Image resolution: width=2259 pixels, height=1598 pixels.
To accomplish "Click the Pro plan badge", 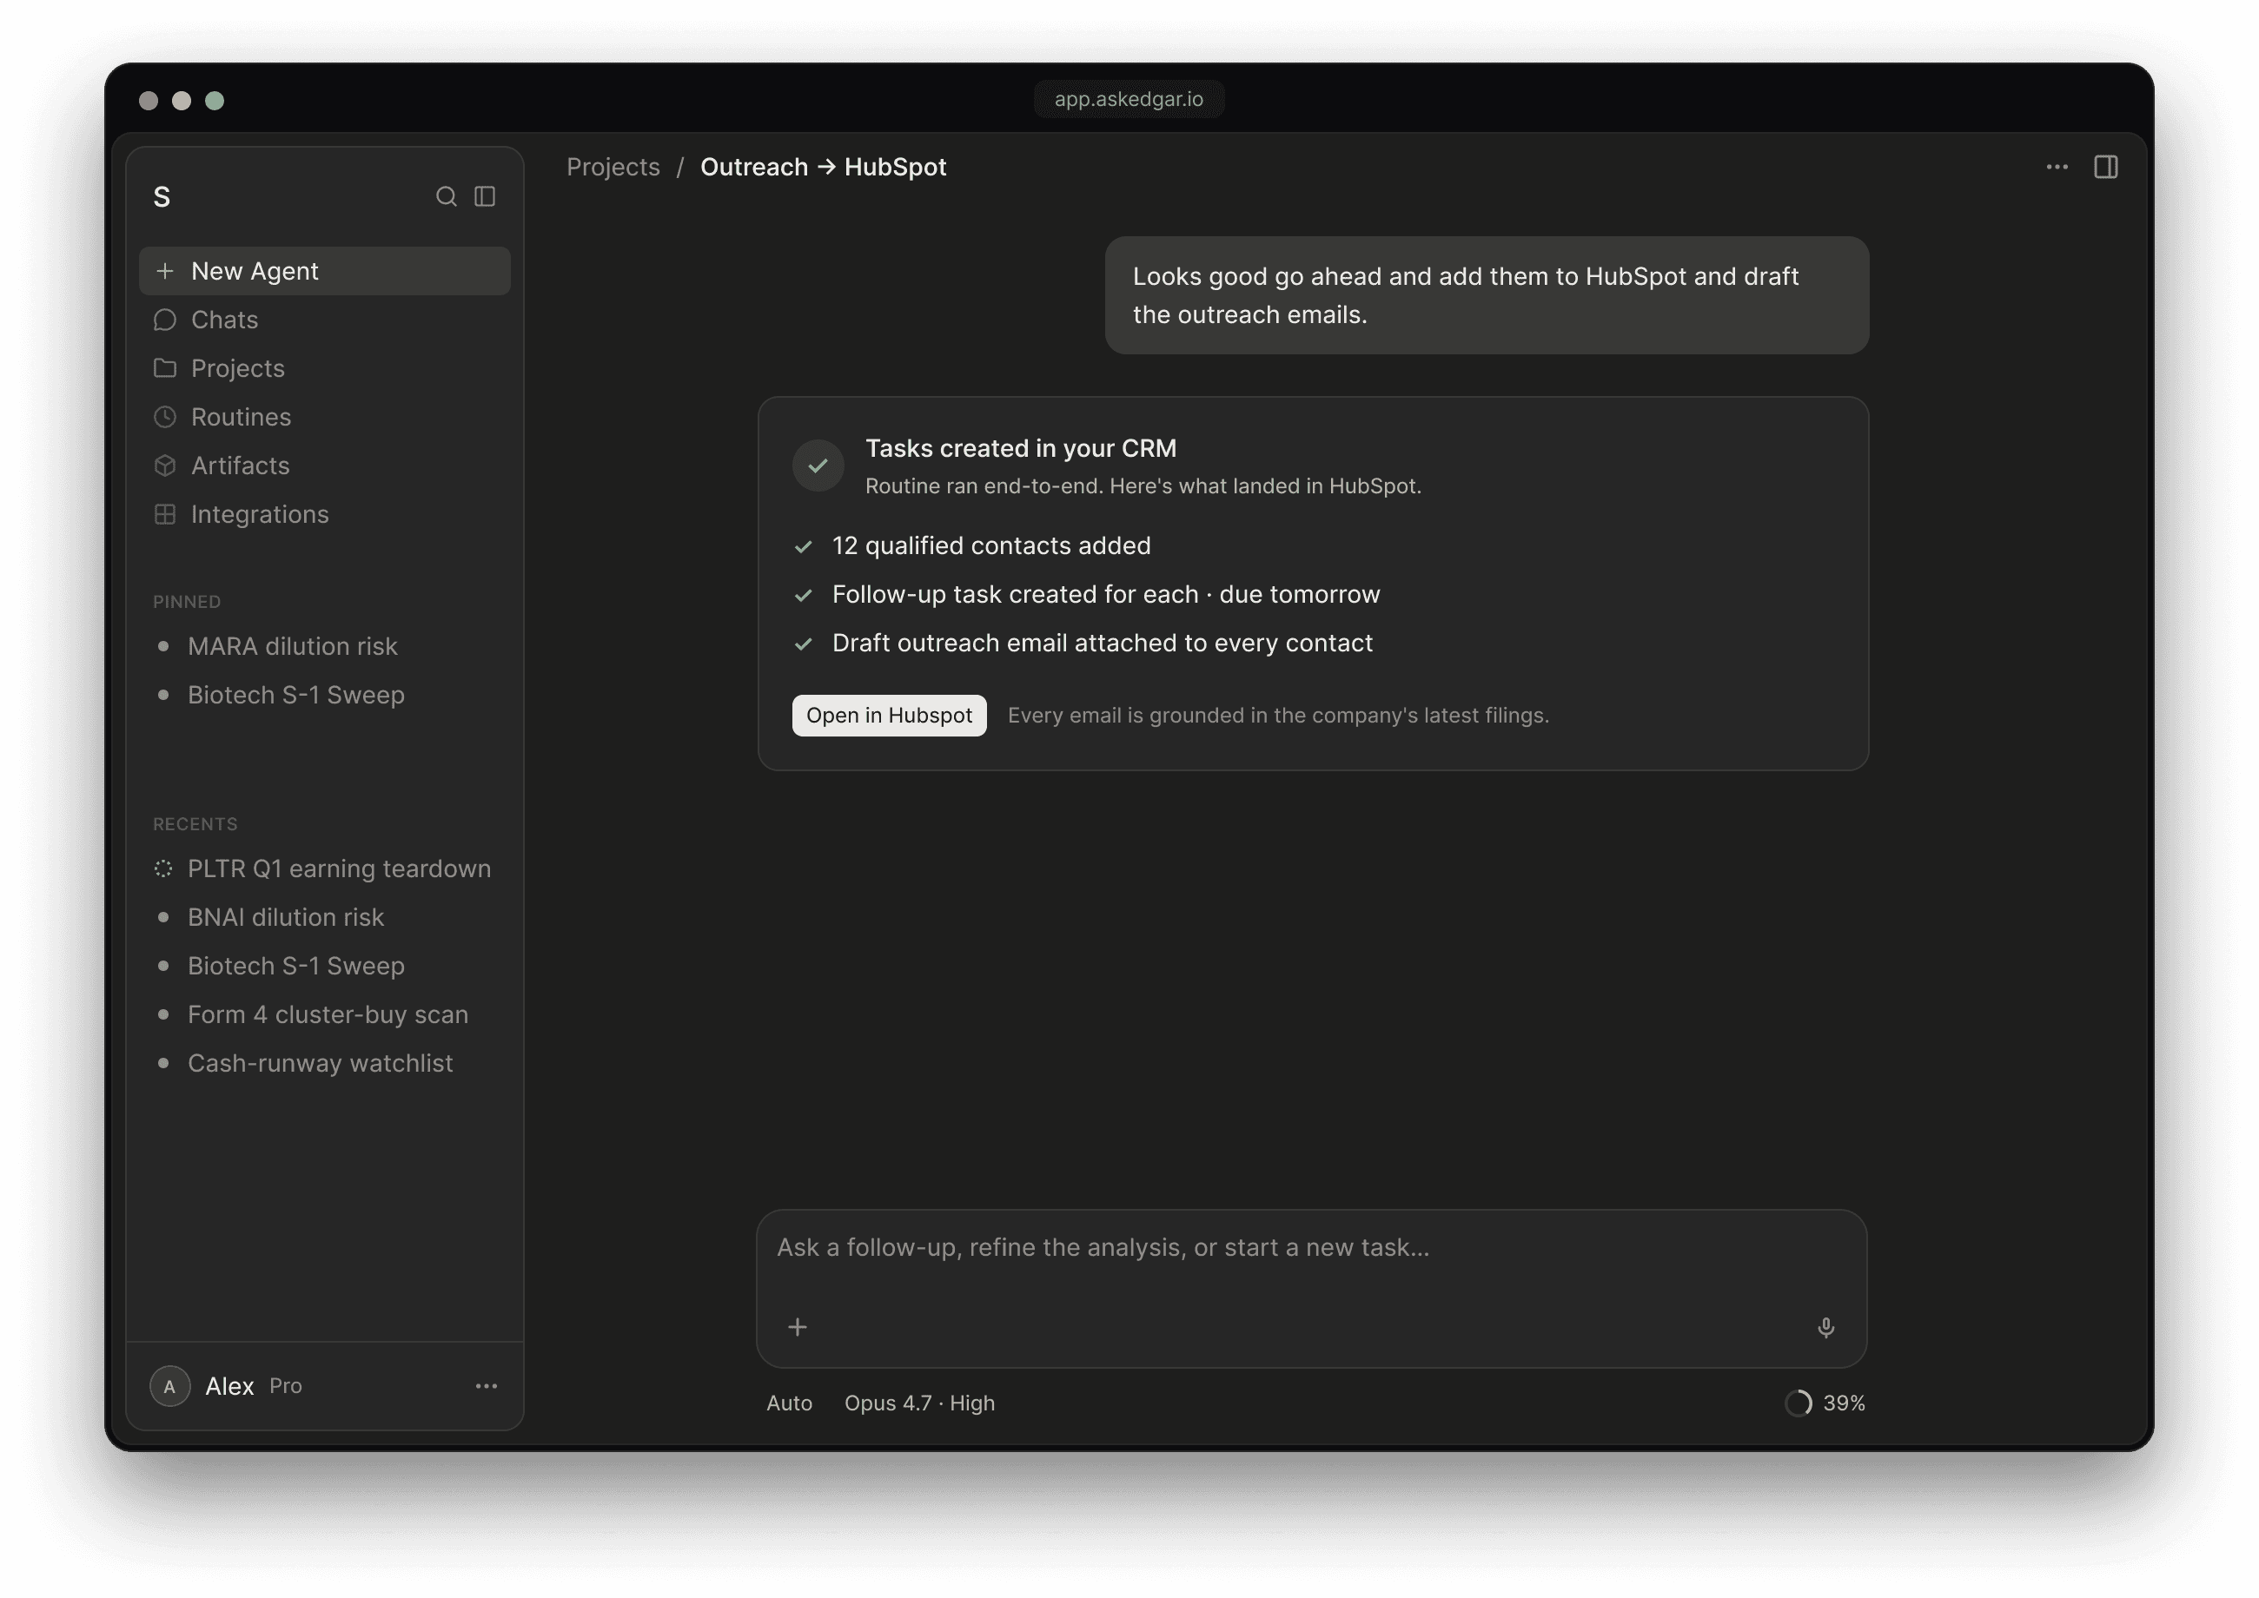I will pos(286,1386).
